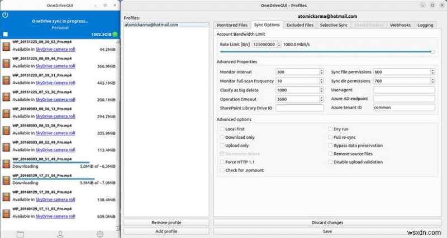Open the profiles person icon at bottom
The image size is (447, 238).
tap(60, 234)
